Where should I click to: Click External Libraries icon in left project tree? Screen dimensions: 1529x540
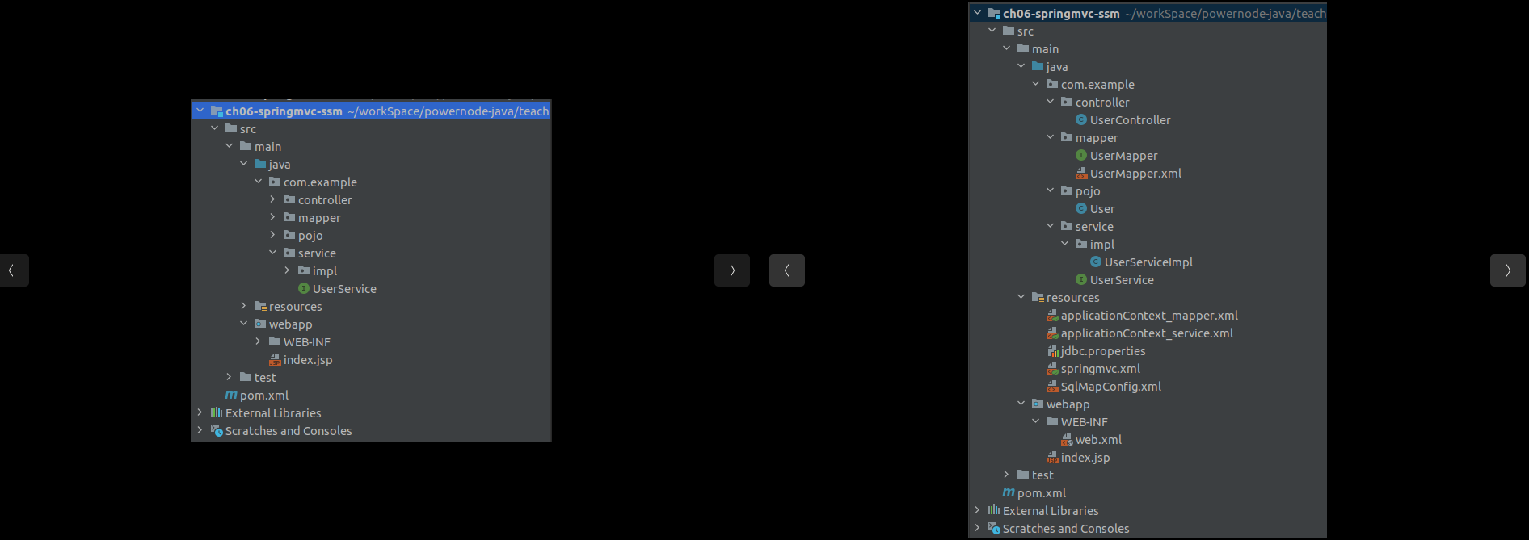pos(217,412)
